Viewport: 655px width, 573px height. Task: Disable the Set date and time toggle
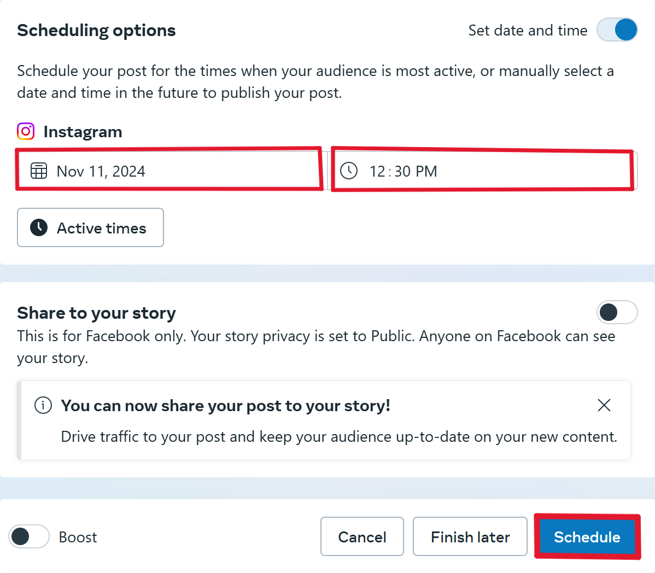click(x=617, y=30)
